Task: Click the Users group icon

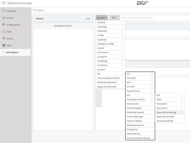Action: click(4, 45)
